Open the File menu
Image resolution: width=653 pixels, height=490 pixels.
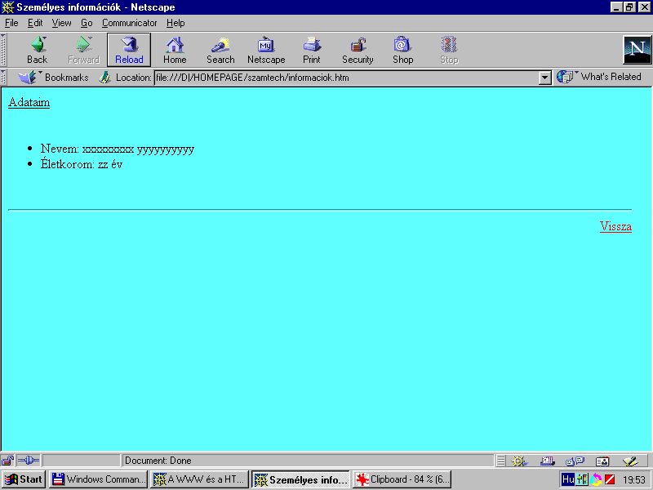click(11, 23)
